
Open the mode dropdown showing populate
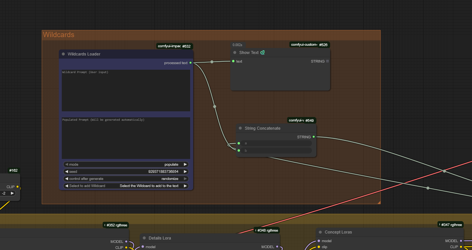tap(126, 164)
